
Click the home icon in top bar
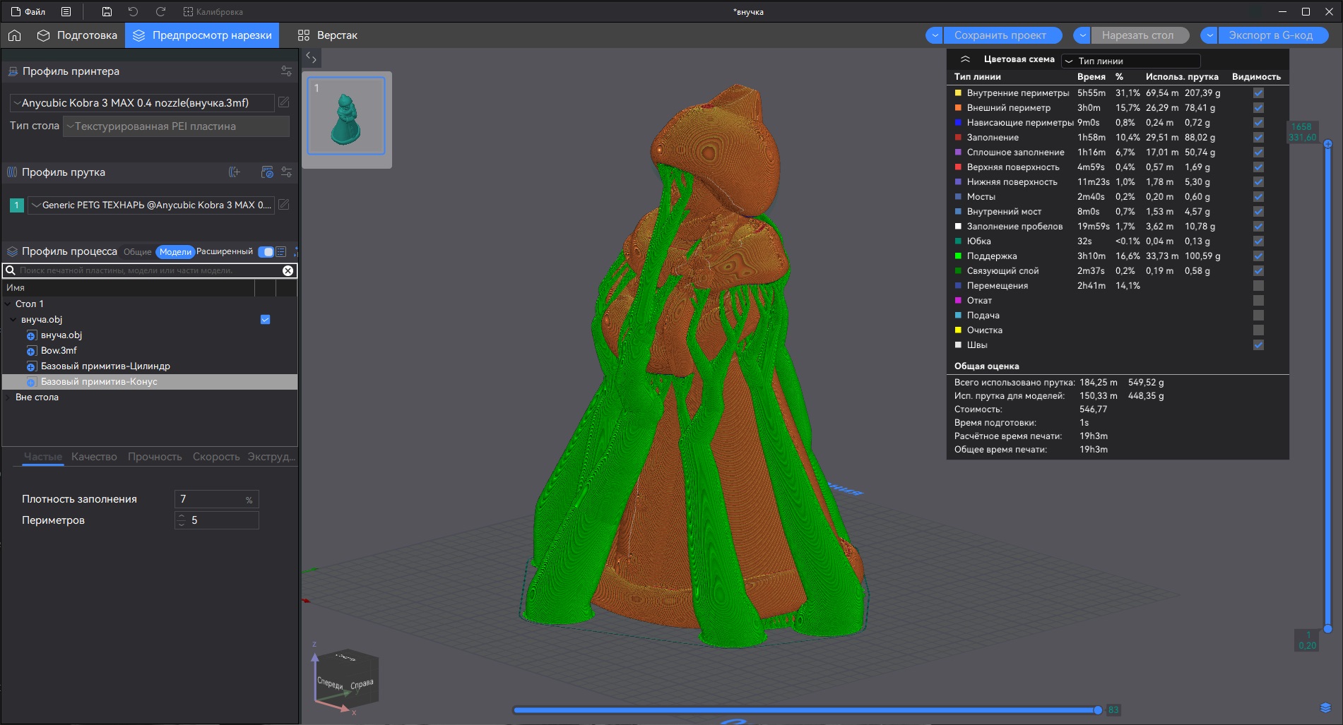tap(15, 35)
